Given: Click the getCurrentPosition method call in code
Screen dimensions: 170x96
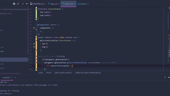Looking at the screenshot, I should click(x=76, y=63).
